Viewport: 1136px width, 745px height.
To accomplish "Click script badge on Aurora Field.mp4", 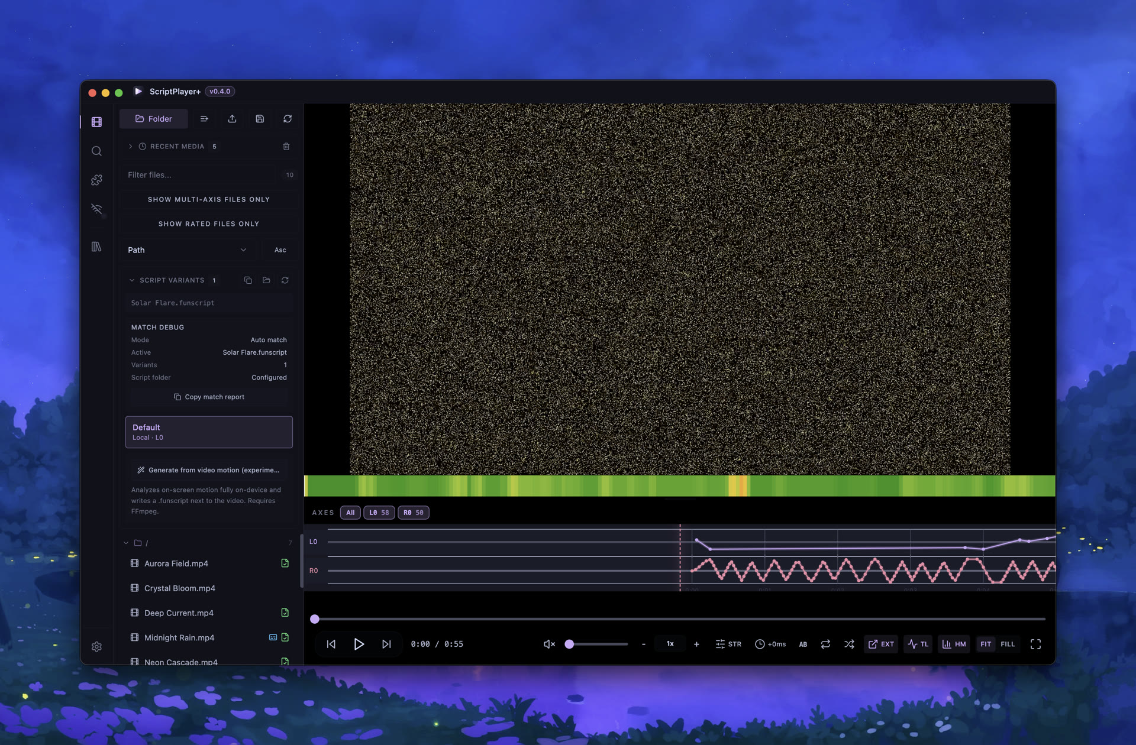I will (x=285, y=563).
